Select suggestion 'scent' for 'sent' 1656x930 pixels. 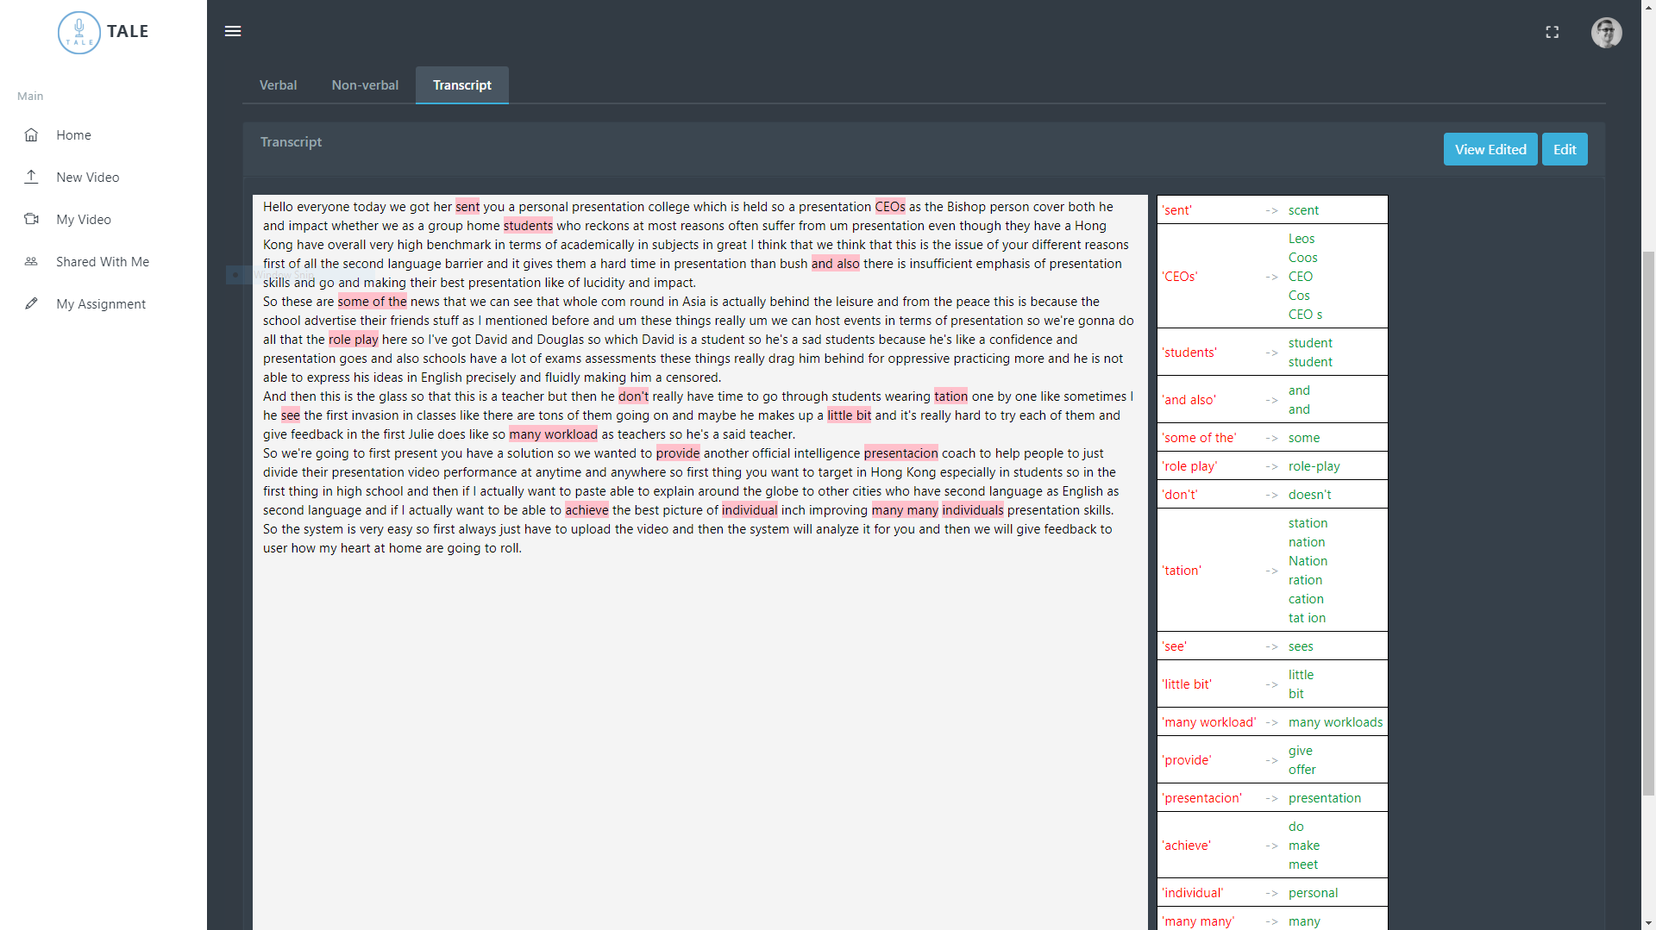(1302, 210)
